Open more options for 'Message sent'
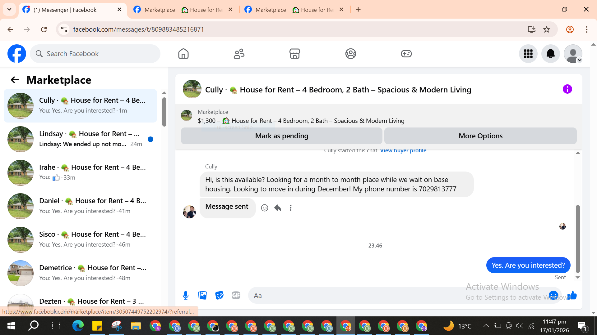597x335 pixels. point(291,208)
